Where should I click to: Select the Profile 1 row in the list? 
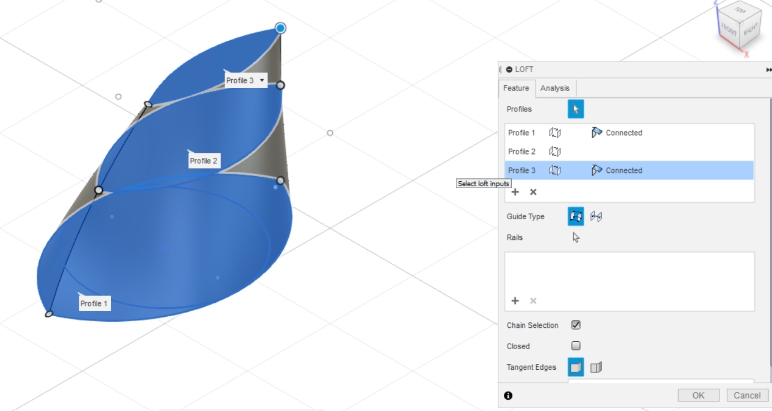pos(630,133)
